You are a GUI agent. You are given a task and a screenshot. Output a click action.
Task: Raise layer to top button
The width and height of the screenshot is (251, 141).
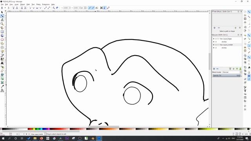coord(230,69)
